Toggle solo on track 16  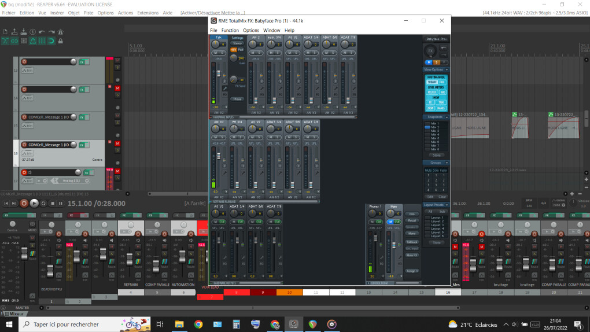[117, 150]
